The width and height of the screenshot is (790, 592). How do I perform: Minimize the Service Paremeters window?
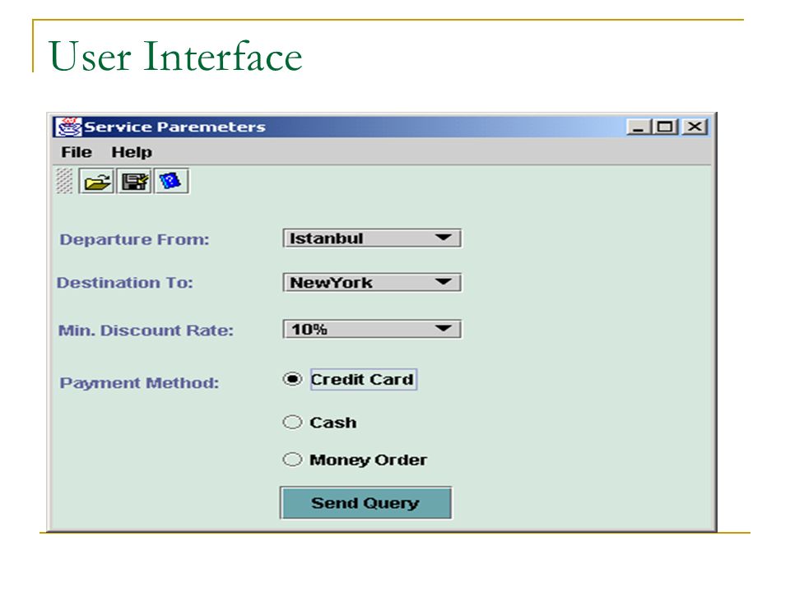click(638, 127)
